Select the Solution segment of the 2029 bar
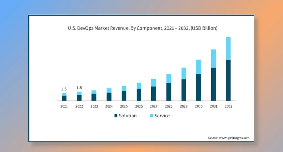 (x=184, y=90)
